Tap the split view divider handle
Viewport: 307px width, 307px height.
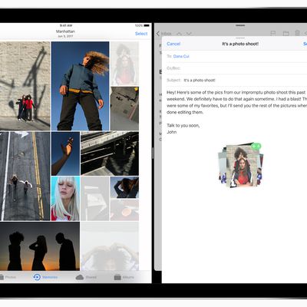153,153
